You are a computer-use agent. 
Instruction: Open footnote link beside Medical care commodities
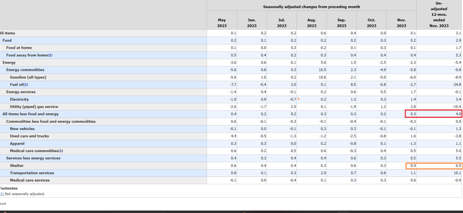point(61,151)
